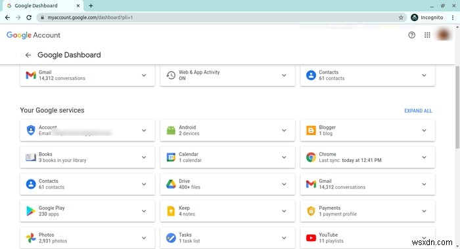Click the Contacts icon in the top card row

tap(311, 75)
